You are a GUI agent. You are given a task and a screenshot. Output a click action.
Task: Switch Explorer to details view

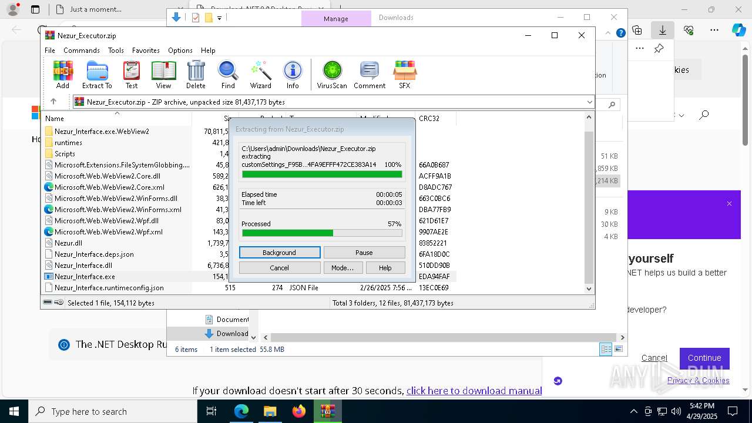(606, 349)
